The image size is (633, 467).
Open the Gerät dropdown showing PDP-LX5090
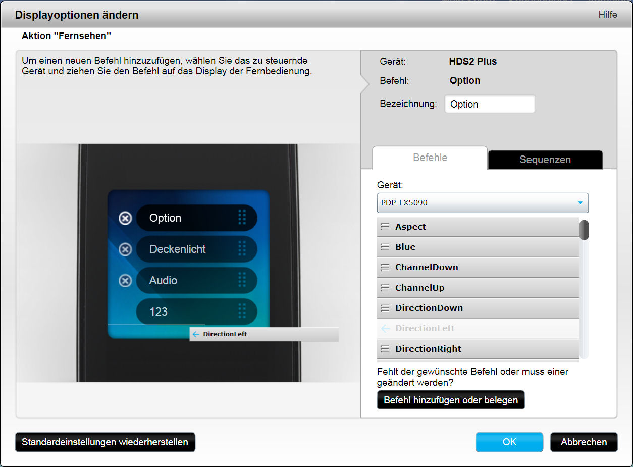coord(482,203)
